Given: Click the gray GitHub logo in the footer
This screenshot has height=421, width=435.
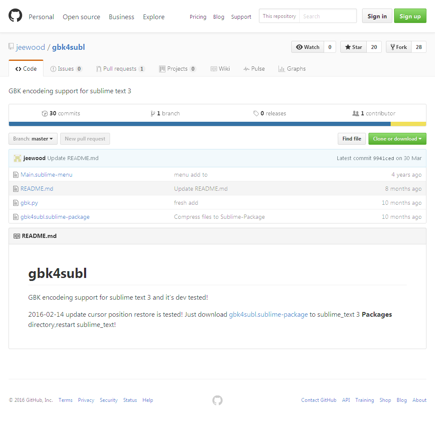Looking at the screenshot, I should pyautogui.click(x=217, y=400).
